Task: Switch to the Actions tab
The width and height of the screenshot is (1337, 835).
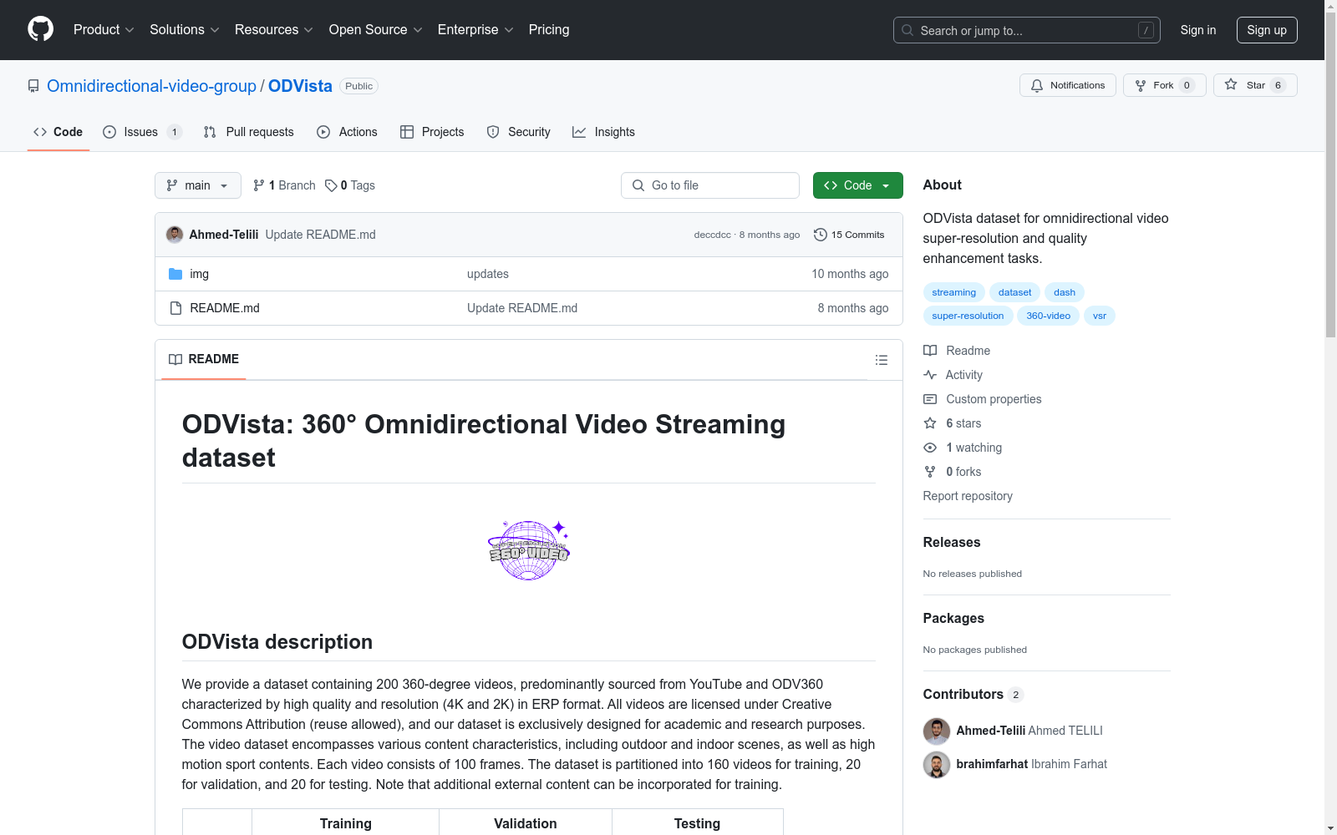Action: point(347,132)
